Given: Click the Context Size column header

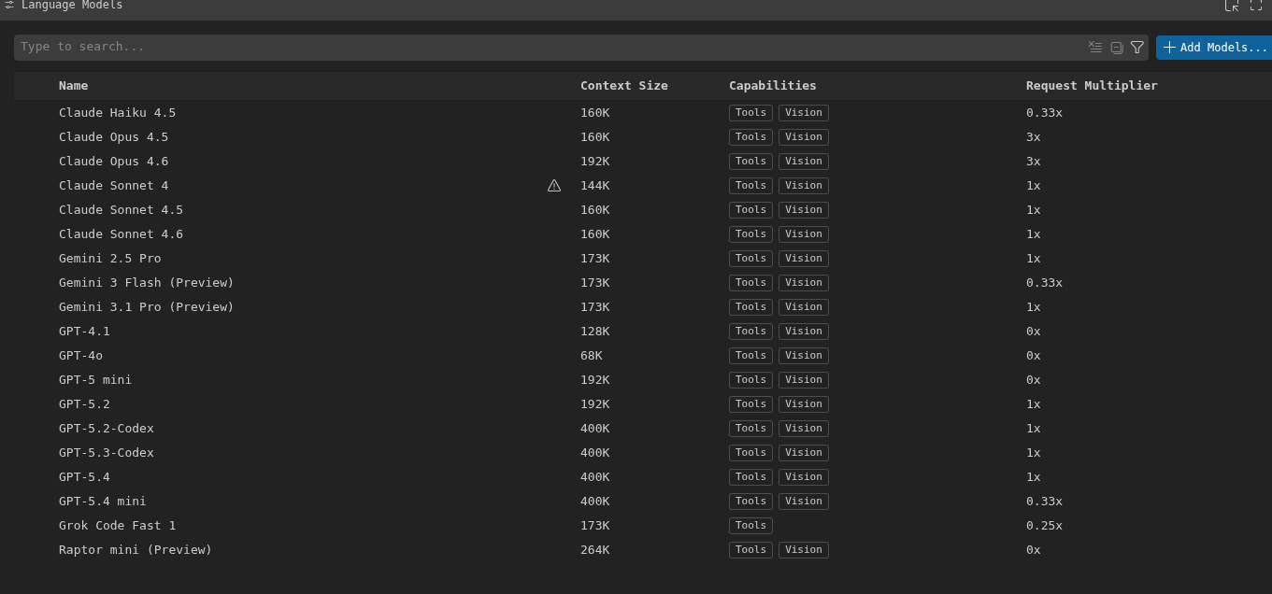Looking at the screenshot, I should 624,86.
